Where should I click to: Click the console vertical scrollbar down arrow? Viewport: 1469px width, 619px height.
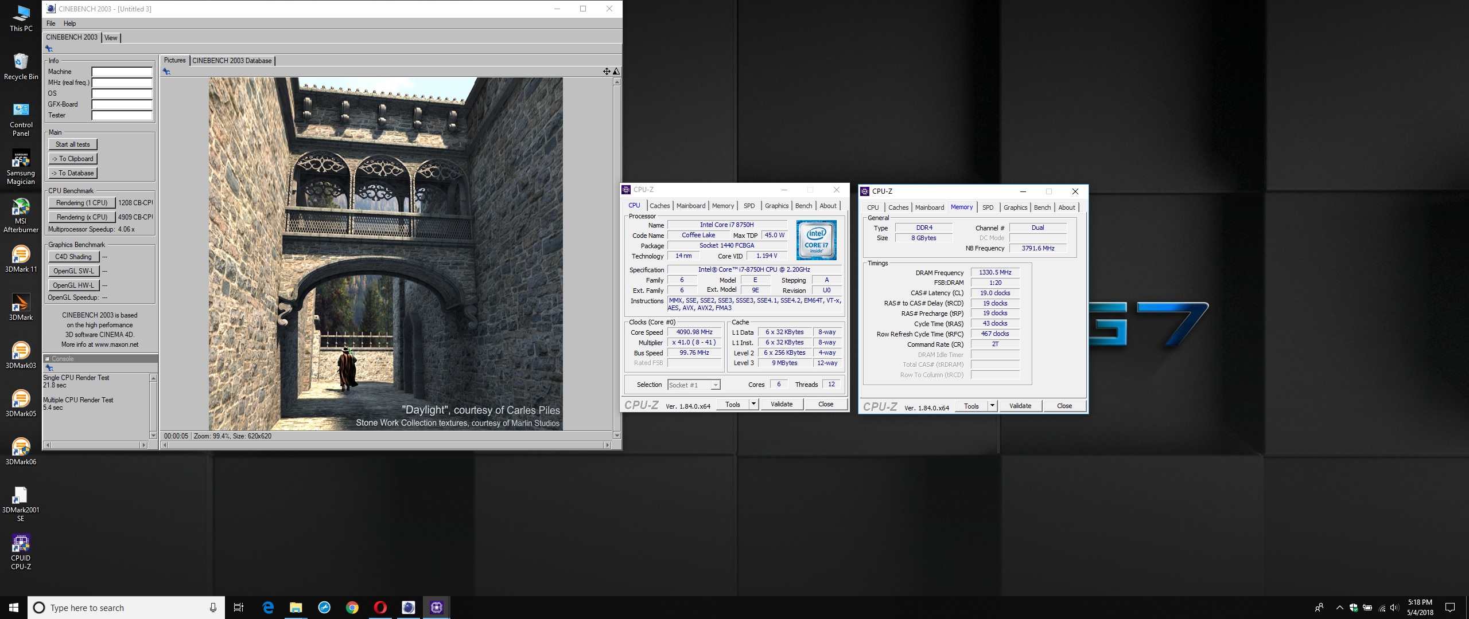(153, 436)
